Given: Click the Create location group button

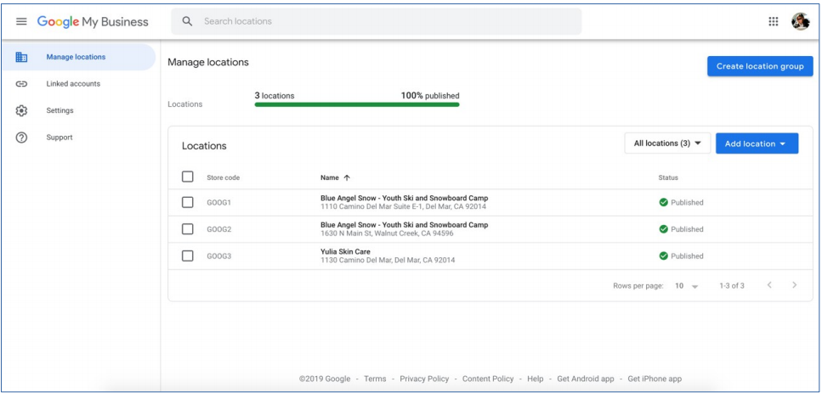Looking at the screenshot, I should pyautogui.click(x=759, y=66).
